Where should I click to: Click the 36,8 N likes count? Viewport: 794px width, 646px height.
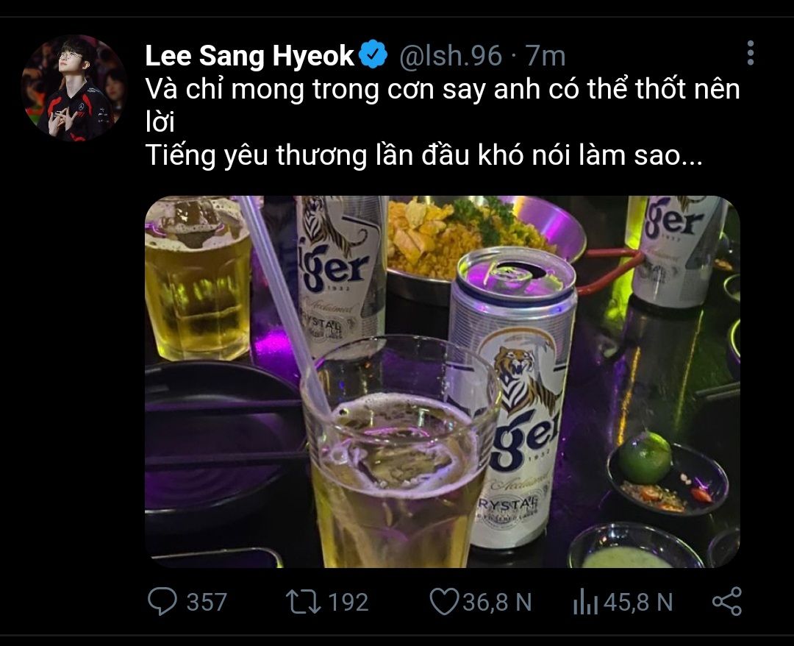497,603
